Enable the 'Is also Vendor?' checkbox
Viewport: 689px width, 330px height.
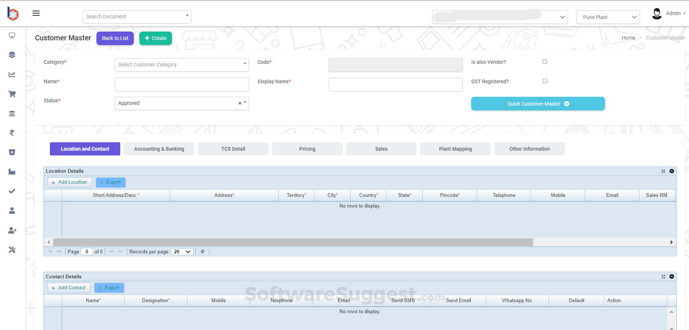point(544,61)
